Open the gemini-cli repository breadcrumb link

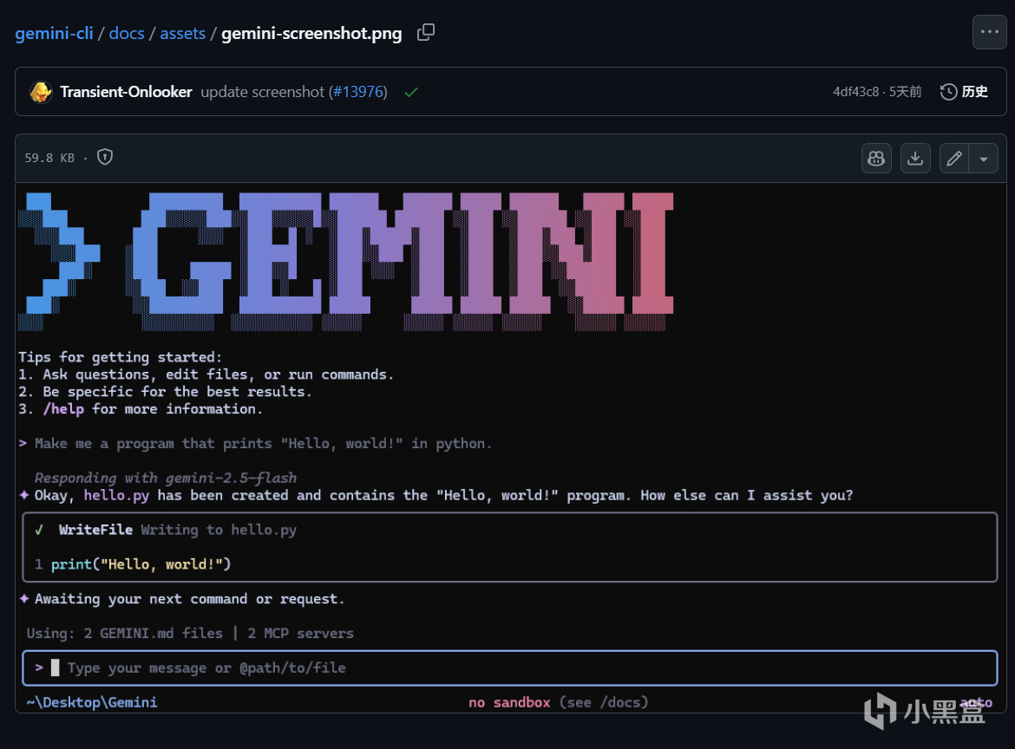(x=54, y=33)
